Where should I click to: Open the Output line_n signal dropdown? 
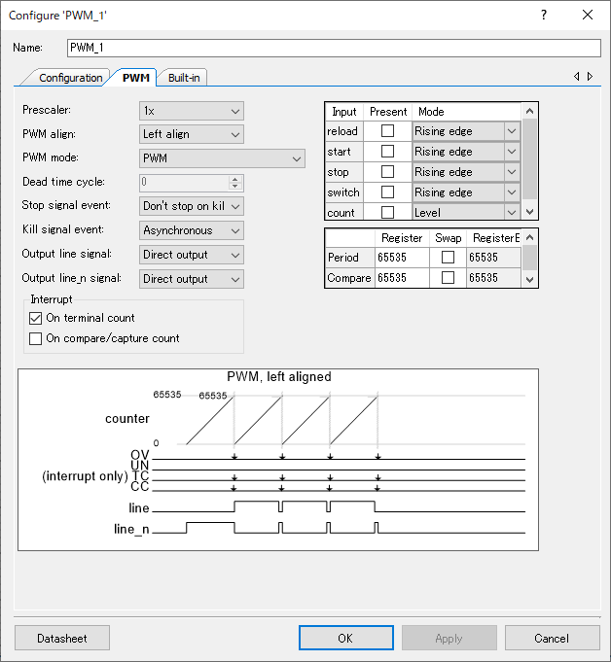[x=192, y=279]
